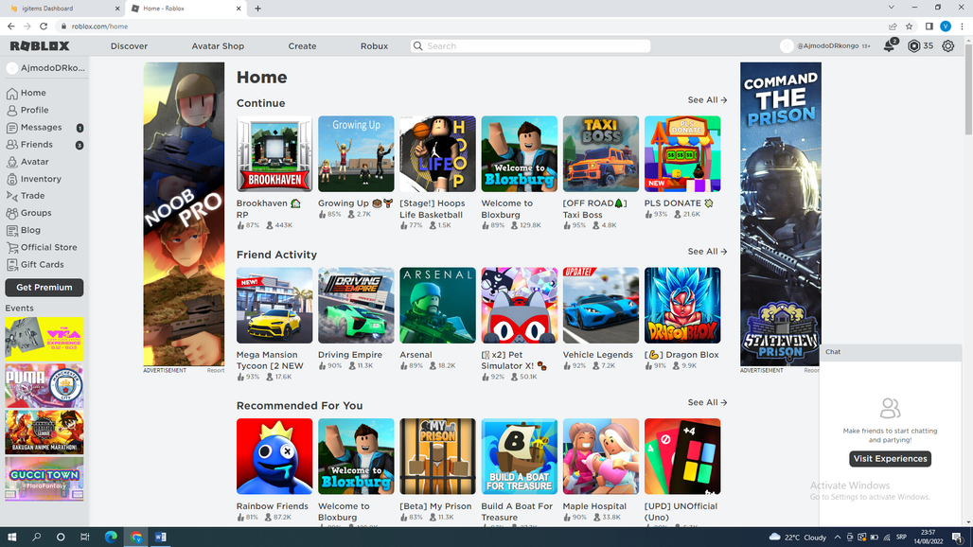Click the Get Premium button

click(x=44, y=287)
